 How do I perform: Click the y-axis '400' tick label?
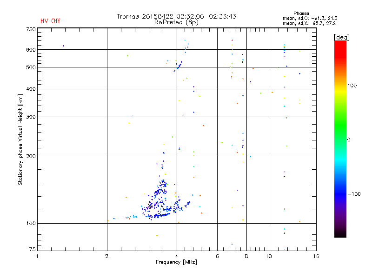[x=31, y=89]
